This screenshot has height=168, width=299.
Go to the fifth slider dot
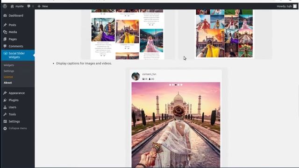182,85
